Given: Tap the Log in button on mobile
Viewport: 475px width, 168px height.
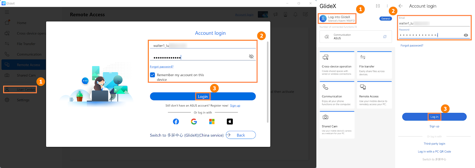Looking at the screenshot, I should [434, 117].
